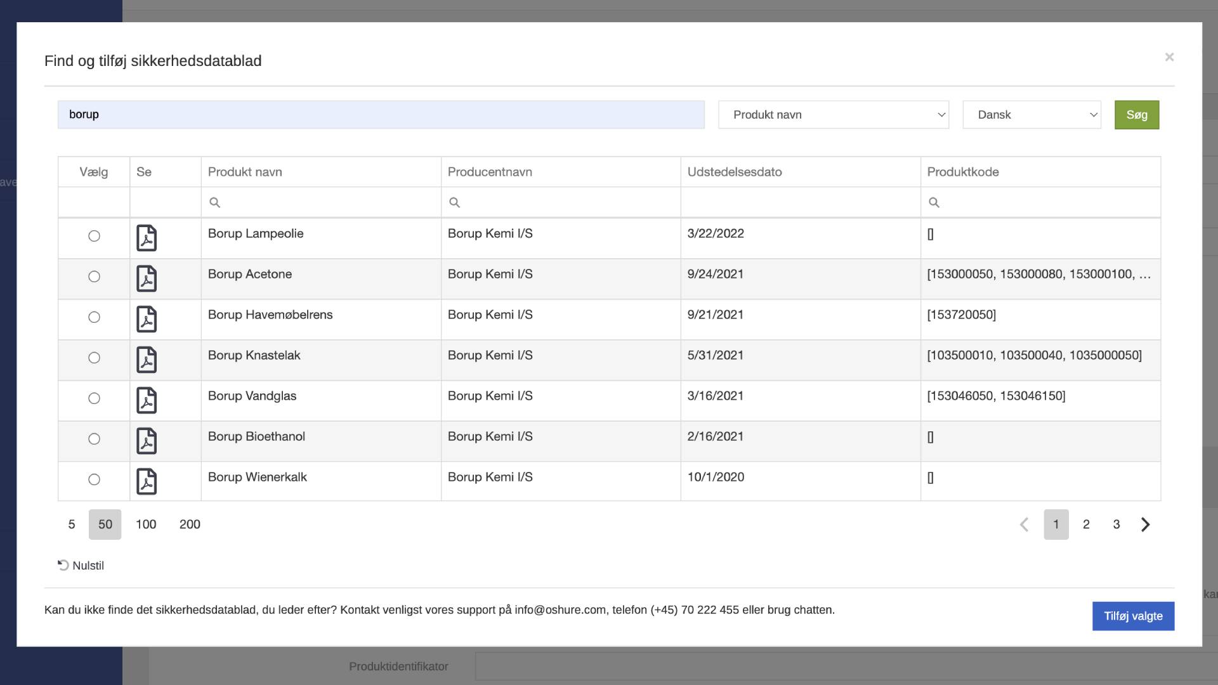Close the Find og tilføj sikkerhedsdatablad dialog

coord(1169,57)
